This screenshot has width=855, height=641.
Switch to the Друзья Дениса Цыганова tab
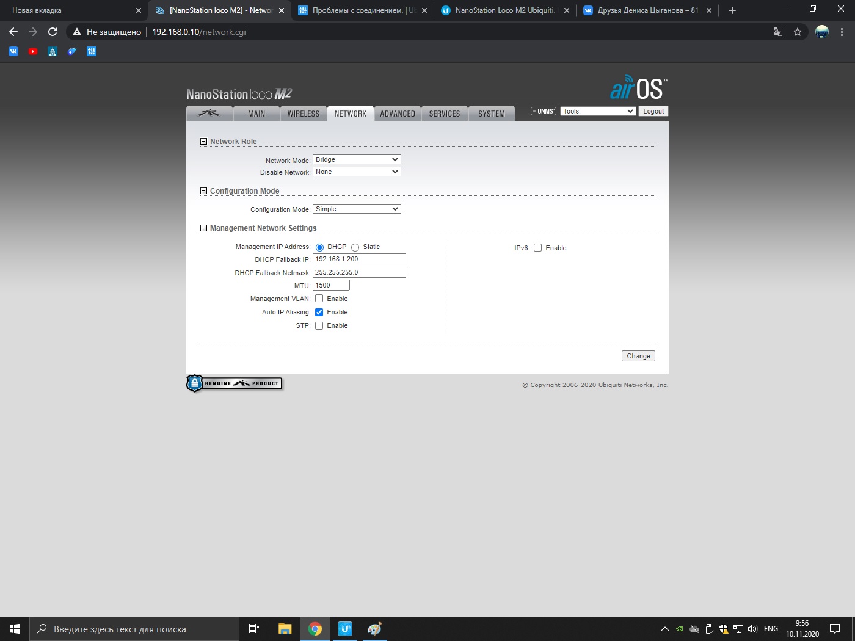647,10
